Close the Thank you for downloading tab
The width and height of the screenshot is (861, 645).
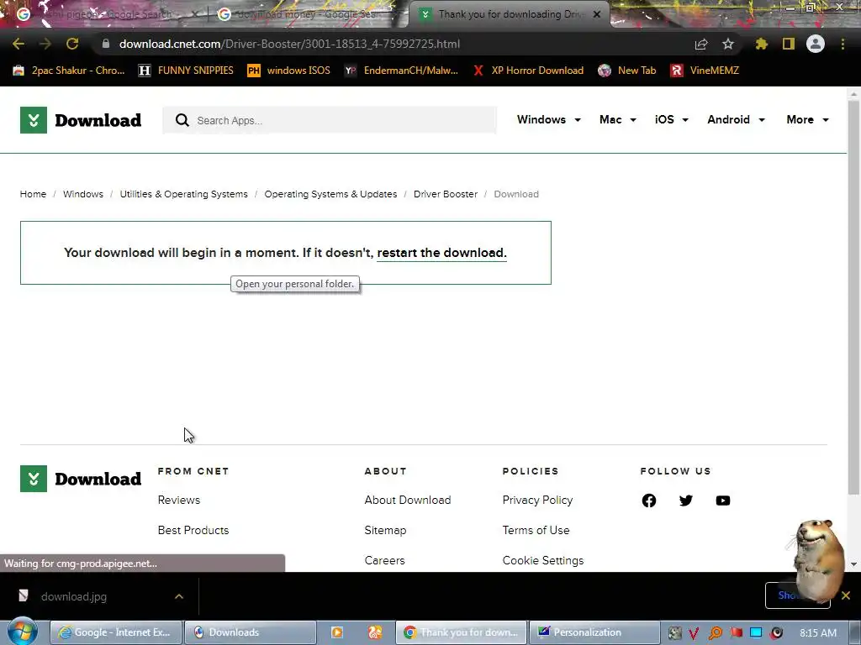[x=597, y=14]
